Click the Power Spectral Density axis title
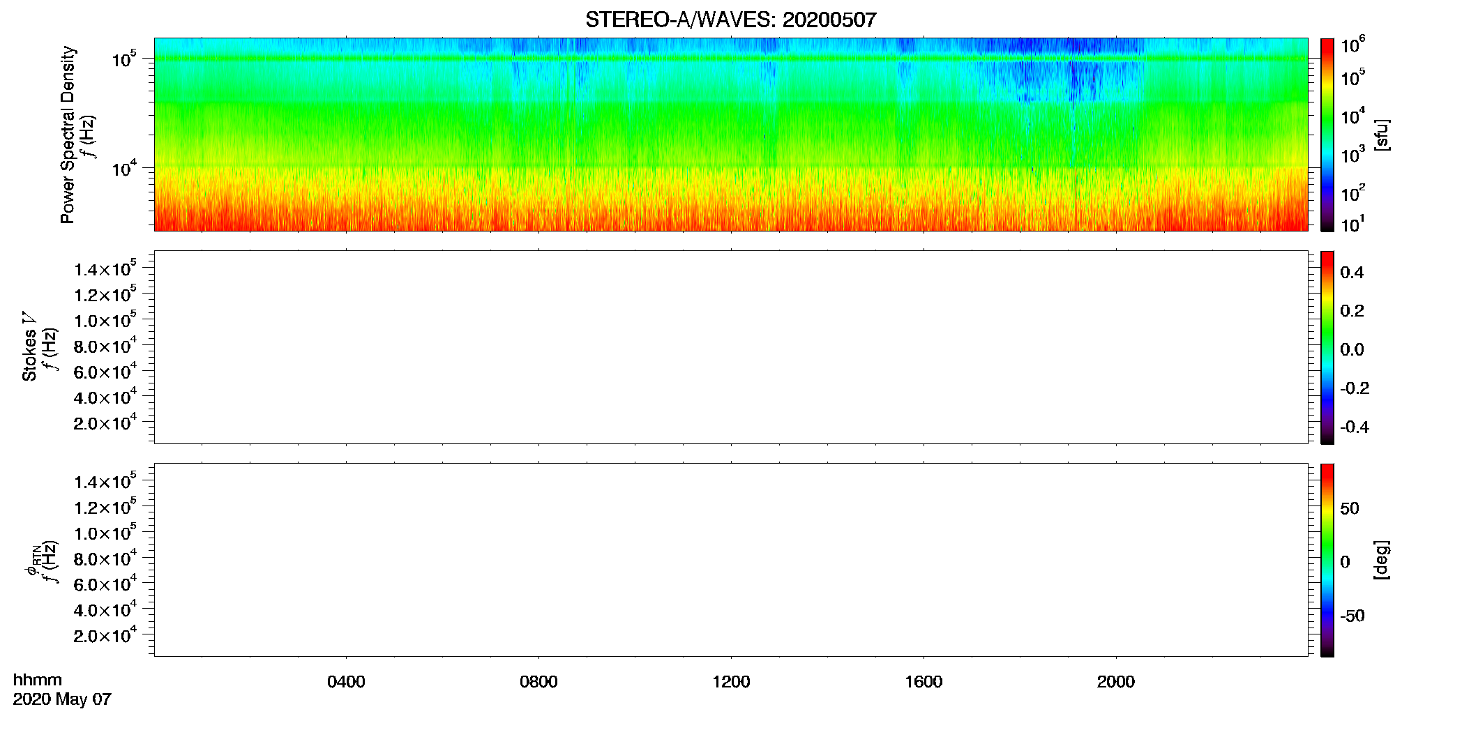The height and width of the screenshot is (753, 1462). tap(68, 135)
